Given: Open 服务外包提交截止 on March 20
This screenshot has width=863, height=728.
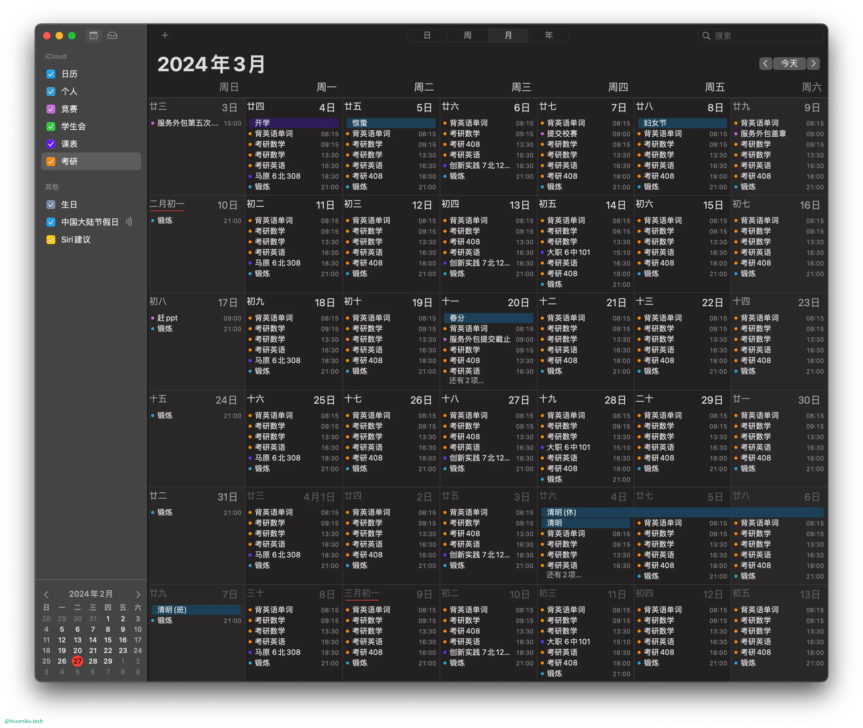Looking at the screenshot, I should [x=488, y=339].
